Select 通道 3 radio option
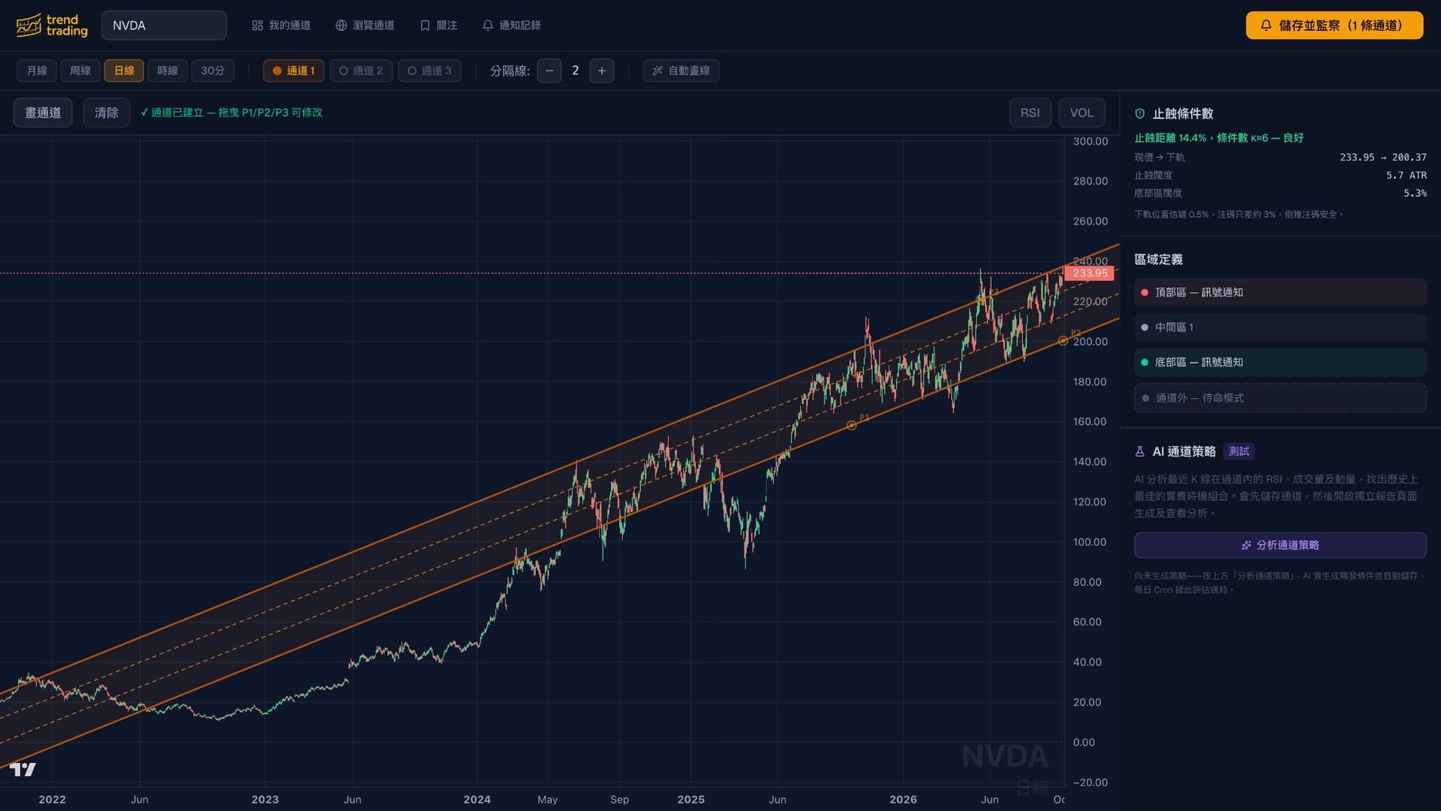 429,71
